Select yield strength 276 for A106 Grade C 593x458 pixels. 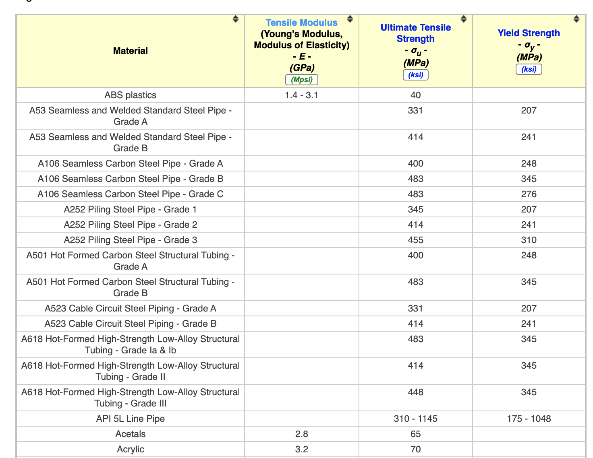click(529, 194)
